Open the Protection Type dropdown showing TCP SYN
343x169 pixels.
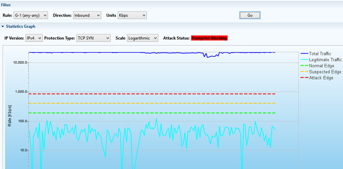click(x=93, y=38)
